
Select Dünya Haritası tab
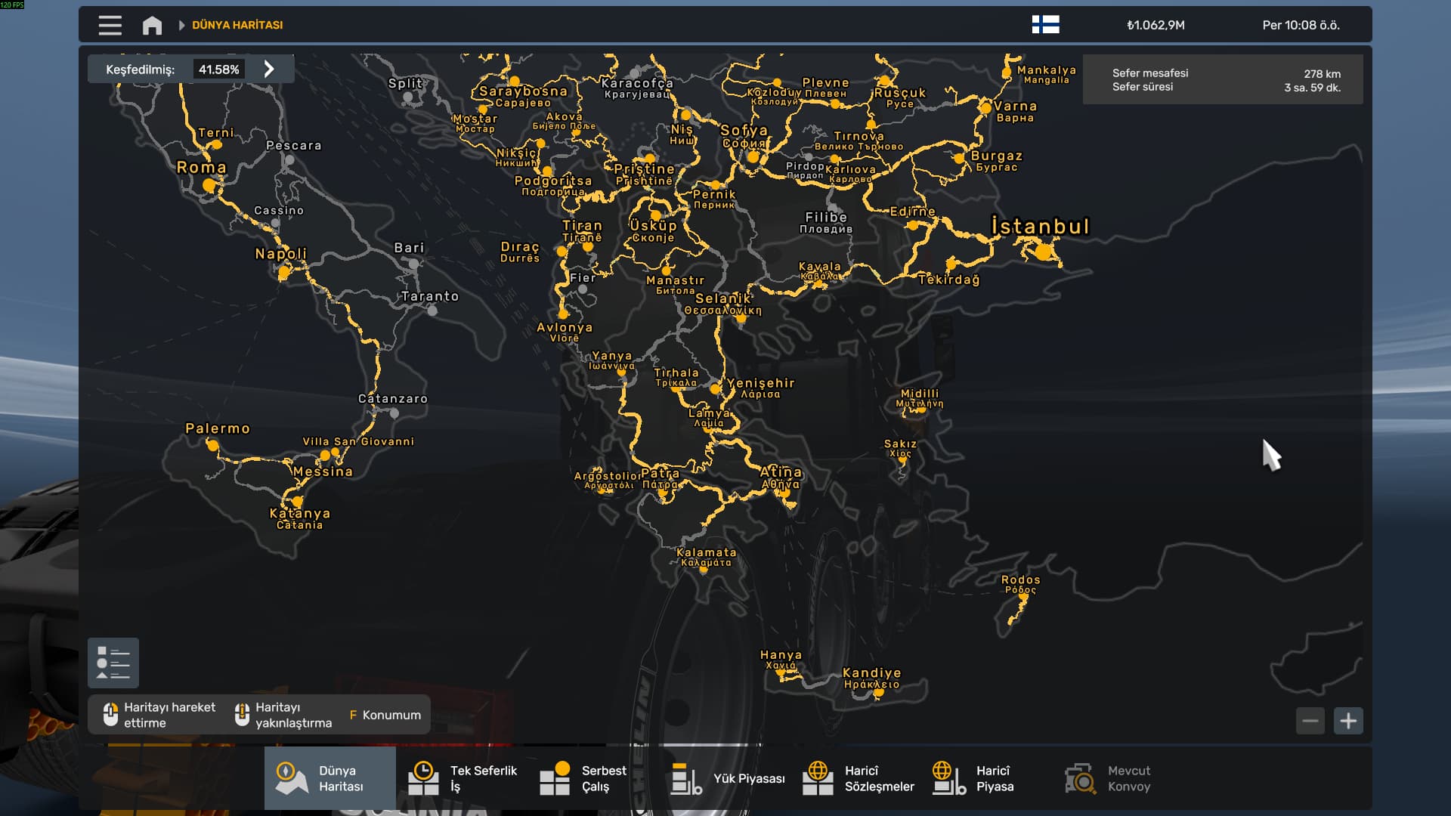click(x=329, y=778)
